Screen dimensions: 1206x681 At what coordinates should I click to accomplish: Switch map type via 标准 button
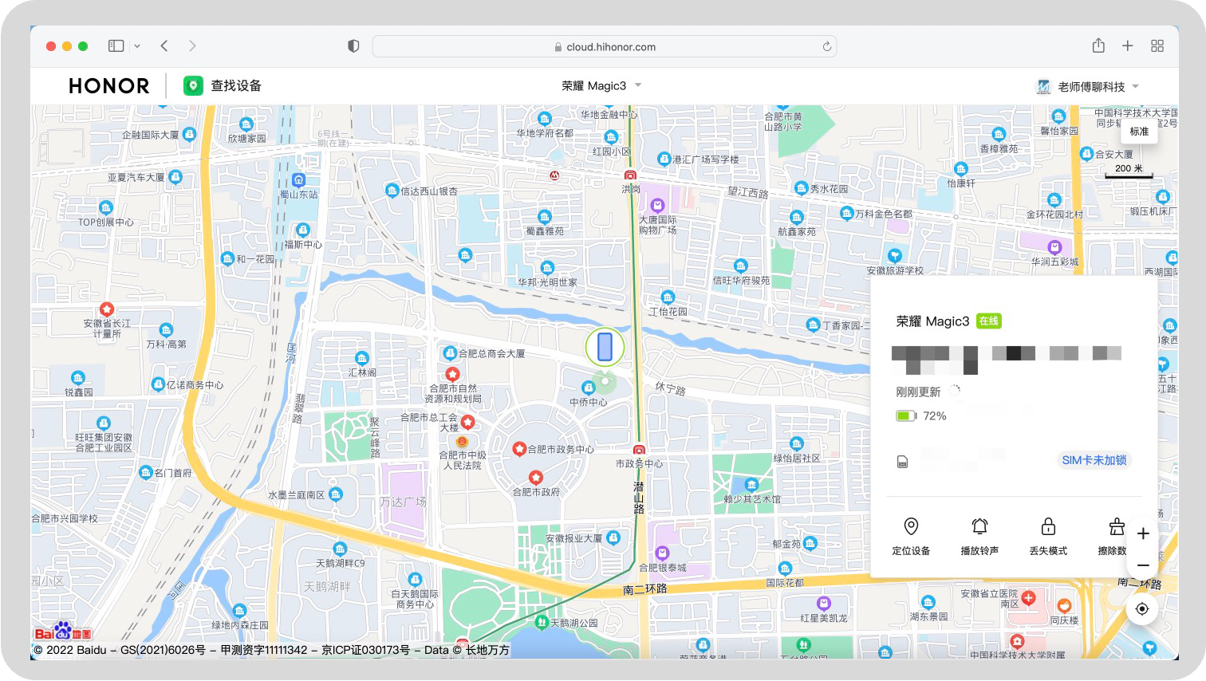[x=1139, y=132]
